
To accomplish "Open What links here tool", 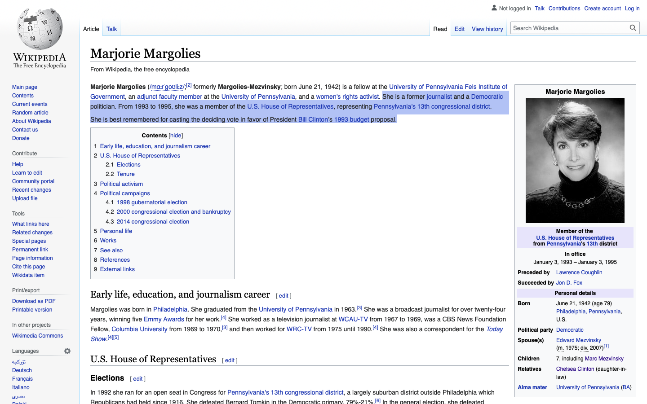I will (x=31, y=224).
